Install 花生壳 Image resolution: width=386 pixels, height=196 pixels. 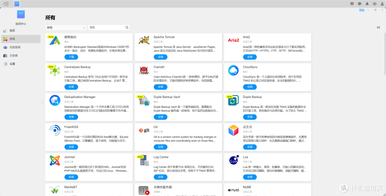pos(250,147)
